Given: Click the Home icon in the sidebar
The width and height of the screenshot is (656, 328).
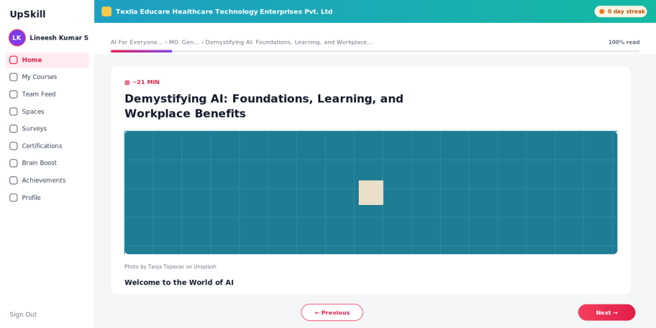Looking at the screenshot, I should [13, 60].
